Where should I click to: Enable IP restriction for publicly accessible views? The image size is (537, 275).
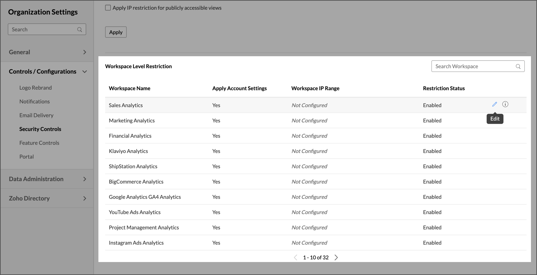(108, 8)
